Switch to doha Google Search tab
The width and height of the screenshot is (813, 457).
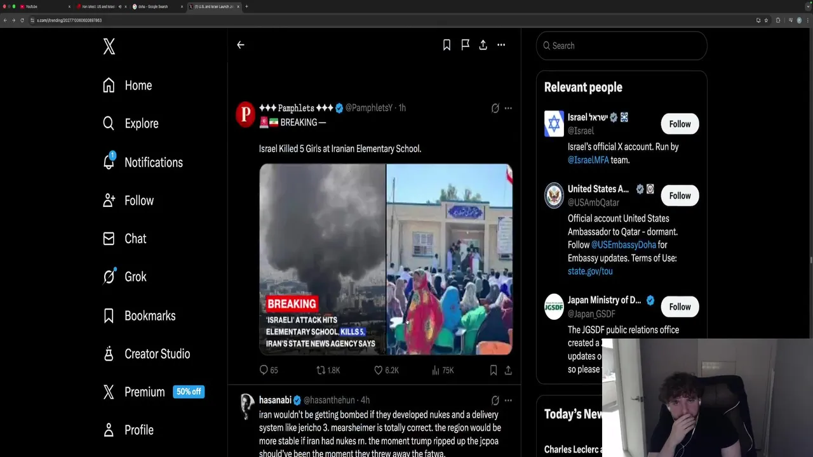pyautogui.click(x=156, y=6)
